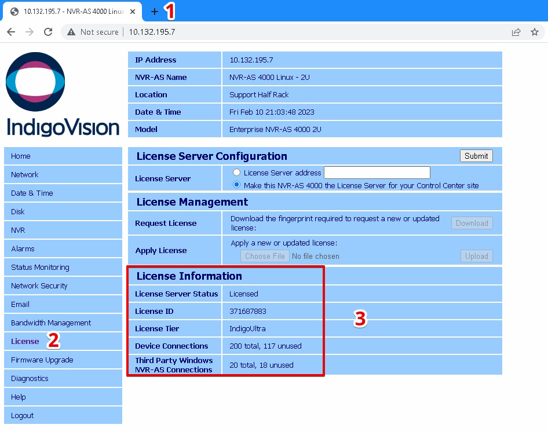
Task: Click Choose File to select a license
Action: (x=264, y=256)
